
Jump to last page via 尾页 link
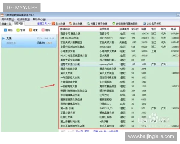[87, 131]
